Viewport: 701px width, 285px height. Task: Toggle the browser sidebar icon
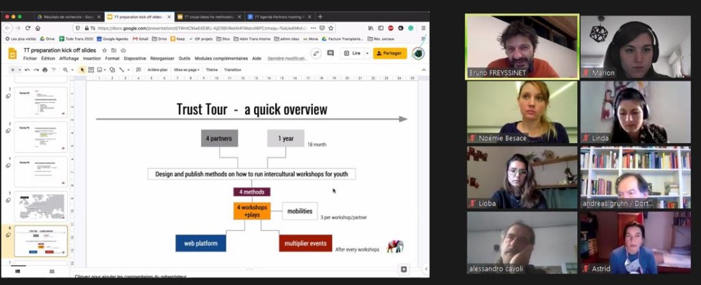[381, 27]
